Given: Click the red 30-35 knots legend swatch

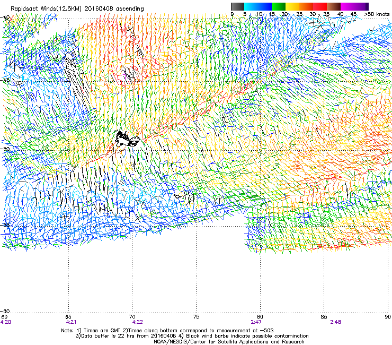Looking at the screenshot, I should (x=320, y=6).
